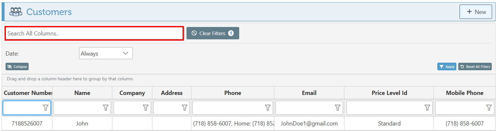Click the Phone column filter funnel icon
This screenshot has width=496, height=132.
click(268, 108)
